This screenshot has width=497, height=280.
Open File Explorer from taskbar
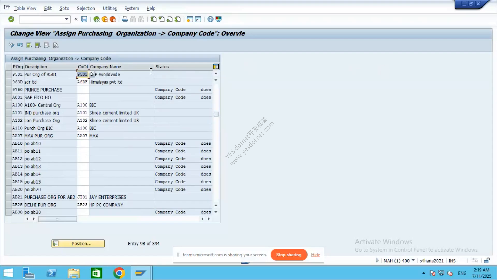tap(74, 273)
